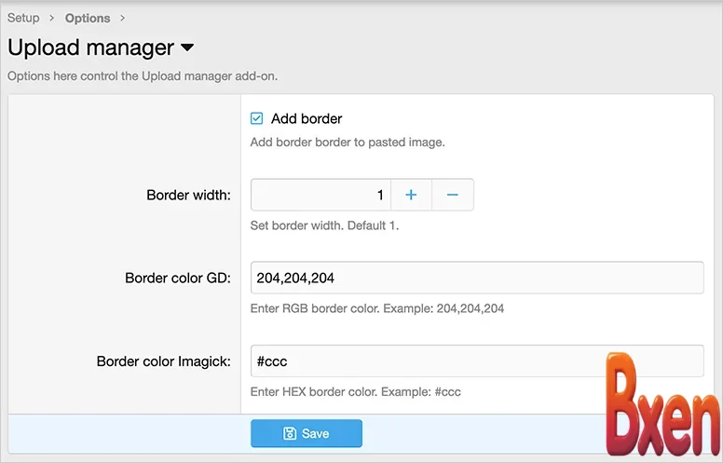Viewport: 723px width, 463px height.
Task: Focus the Border color GD field
Action: (477, 278)
